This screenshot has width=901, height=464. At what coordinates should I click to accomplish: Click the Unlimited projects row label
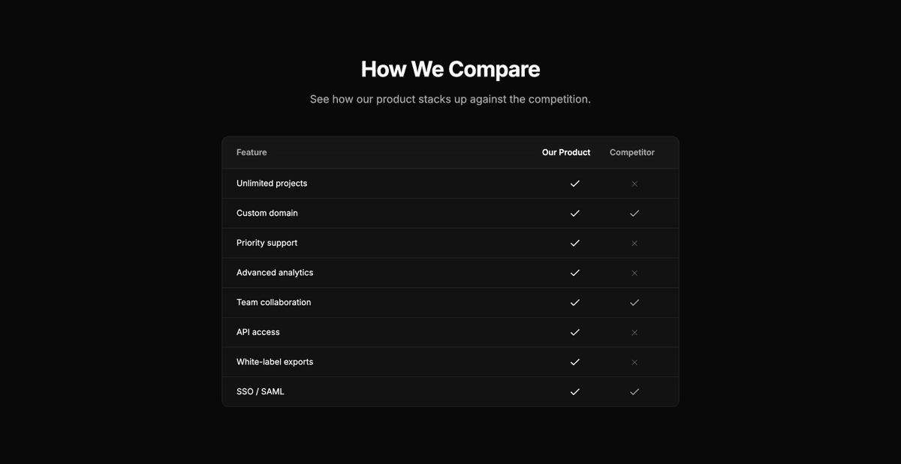click(x=272, y=183)
